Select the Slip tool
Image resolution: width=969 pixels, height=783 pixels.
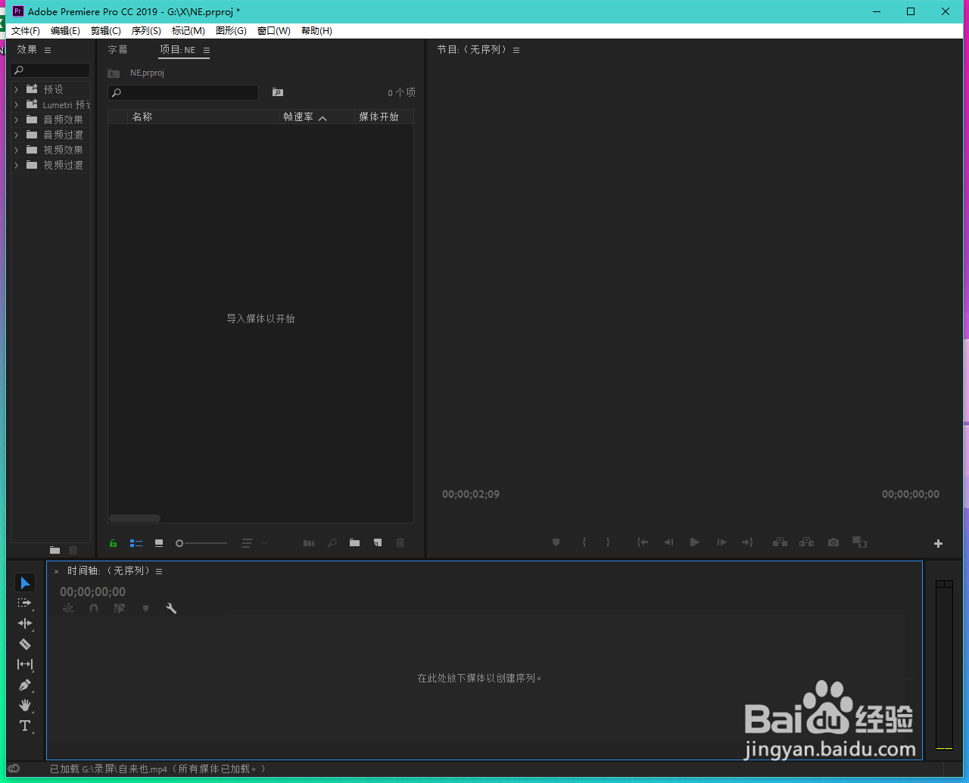[x=25, y=664]
